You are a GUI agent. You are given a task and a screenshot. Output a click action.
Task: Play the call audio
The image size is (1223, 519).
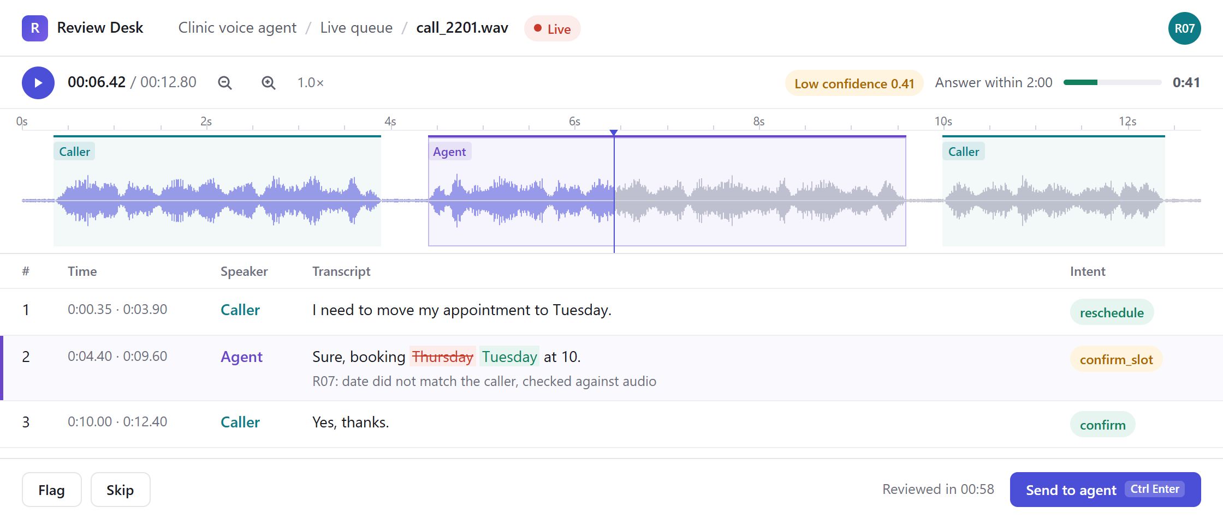38,83
